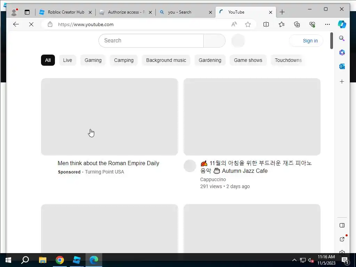Image resolution: width=356 pixels, height=267 pixels.
Task: Open the taskbar search icon
Action: click(25, 260)
